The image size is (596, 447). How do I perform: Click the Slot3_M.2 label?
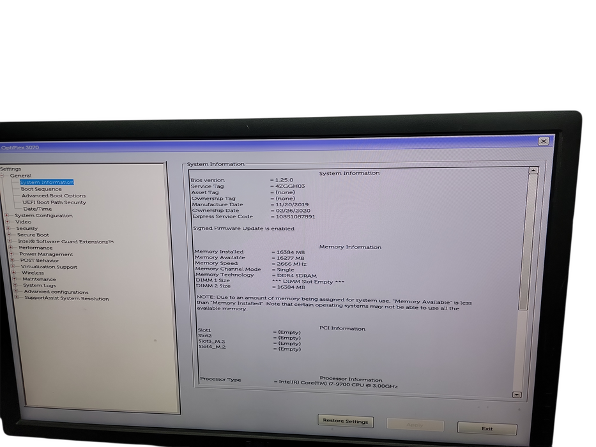pyautogui.click(x=211, y=342)
